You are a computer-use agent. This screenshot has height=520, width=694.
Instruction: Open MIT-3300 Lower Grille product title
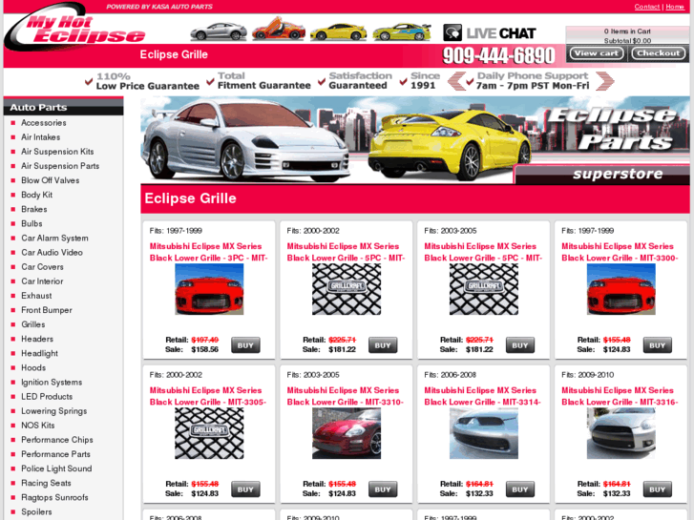[620, 252]
